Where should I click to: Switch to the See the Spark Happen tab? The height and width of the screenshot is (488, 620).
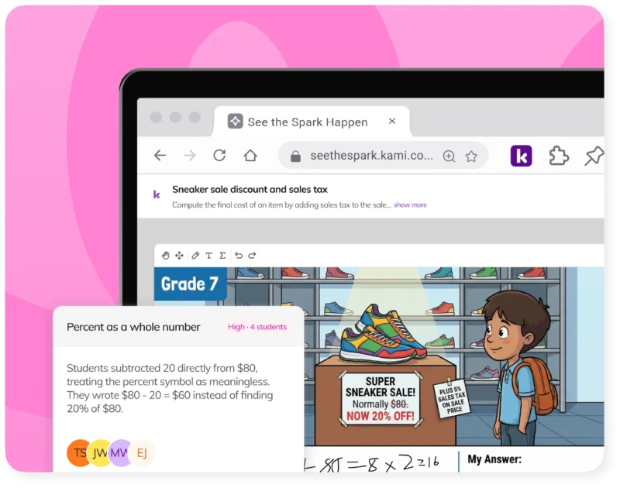coord(312,122)
